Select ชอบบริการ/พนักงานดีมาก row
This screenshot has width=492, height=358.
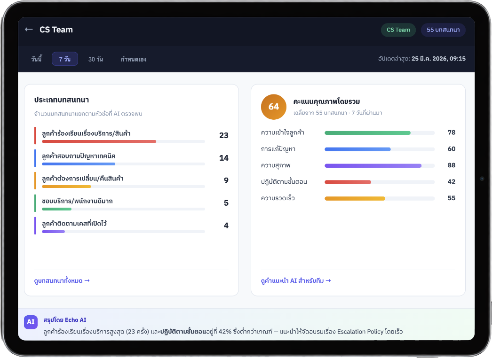131,203
